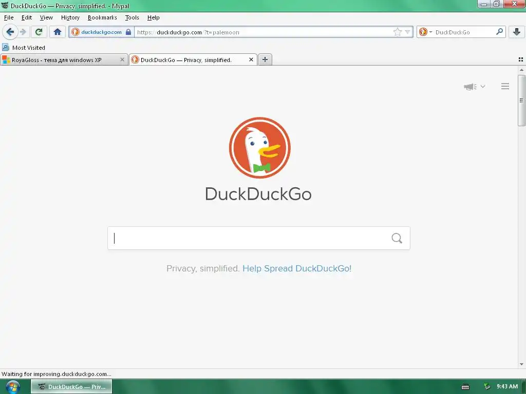Open the View menu
526x394 pixels.
(46, 17)
